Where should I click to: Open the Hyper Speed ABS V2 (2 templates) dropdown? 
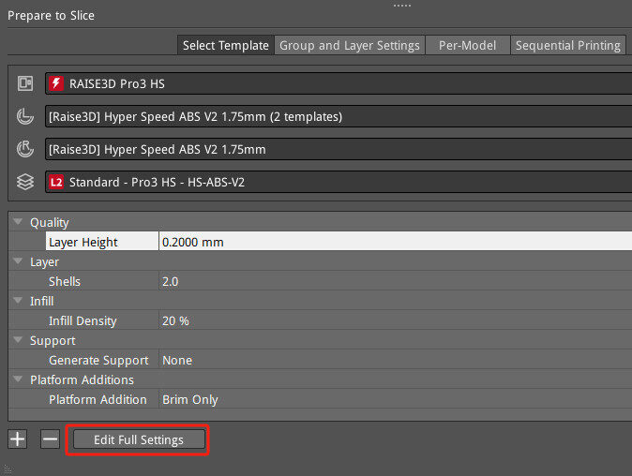tap(339, 116)
